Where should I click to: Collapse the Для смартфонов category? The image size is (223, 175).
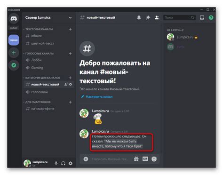[37, 102]
